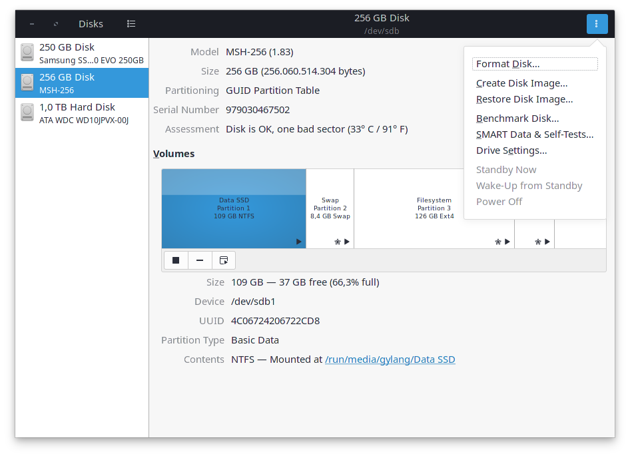Expand options arrow on Data SSD Partition 1
The image size is (630, 458).
tap(298, 242)
